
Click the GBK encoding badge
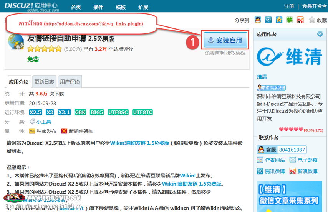click(x=80, y=112)
